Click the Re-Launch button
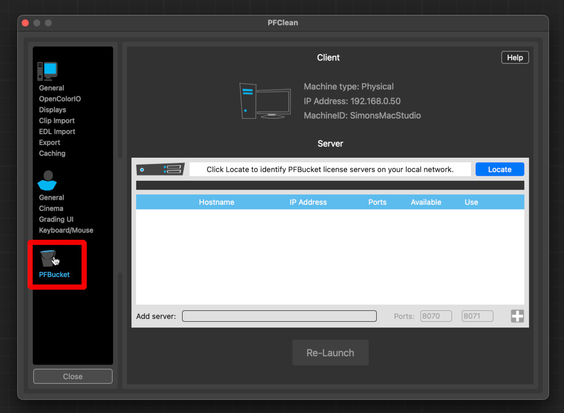Screen dimensions: 564x413 pos(330,353)
